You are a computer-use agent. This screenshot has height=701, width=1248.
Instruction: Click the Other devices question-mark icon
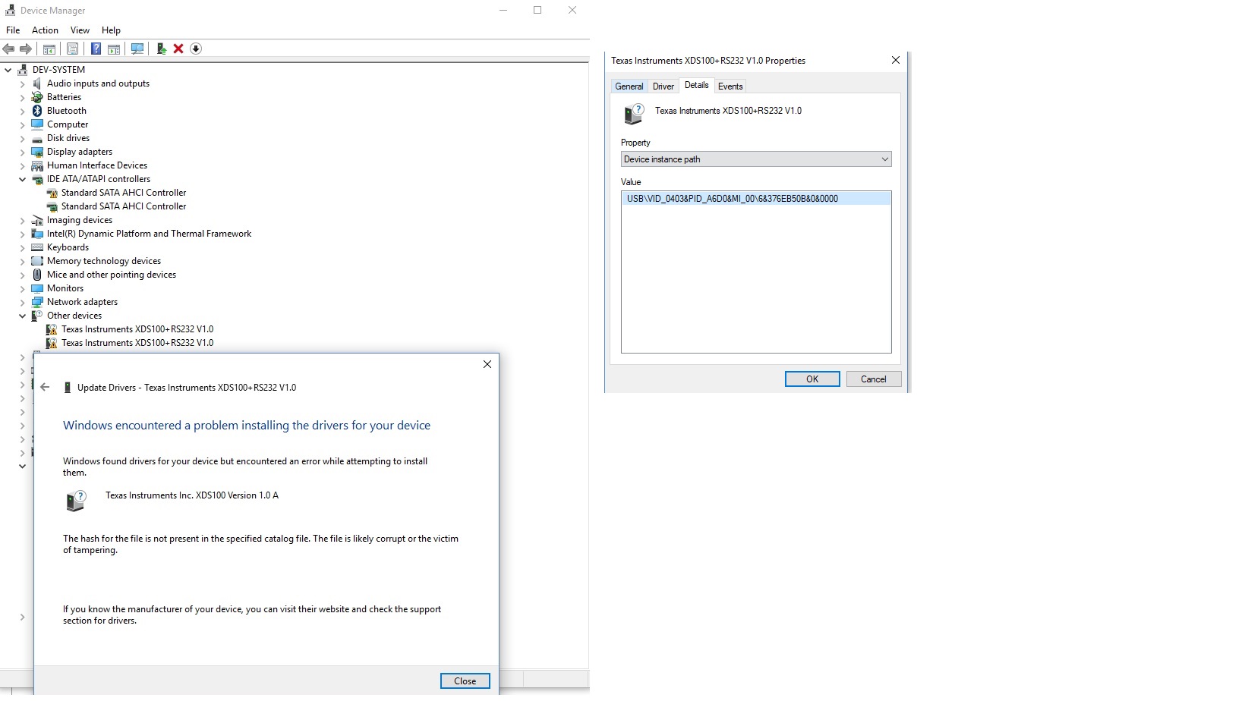[37, 316]
